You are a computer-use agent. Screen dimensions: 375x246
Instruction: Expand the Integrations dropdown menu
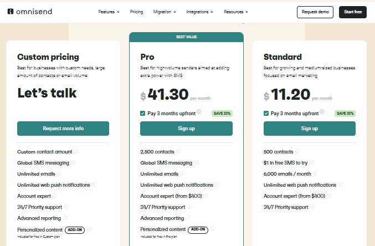pos(200,12)
